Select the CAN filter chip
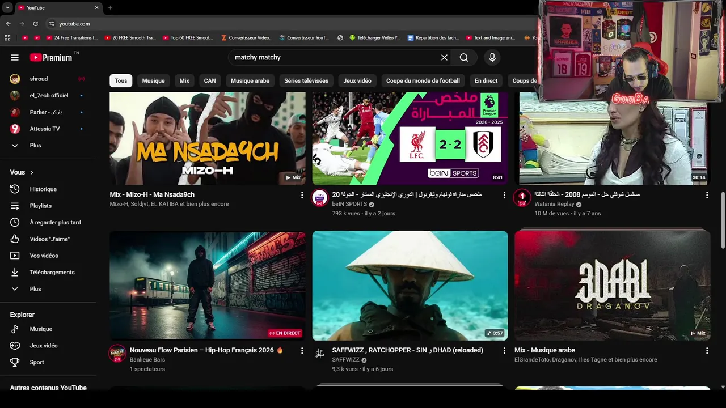Image resolution: width=726 pixels, height=408 pixels. [x=210, y=80]
